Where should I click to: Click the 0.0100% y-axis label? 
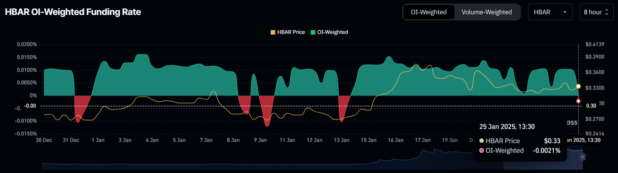(x=27, y=70)
